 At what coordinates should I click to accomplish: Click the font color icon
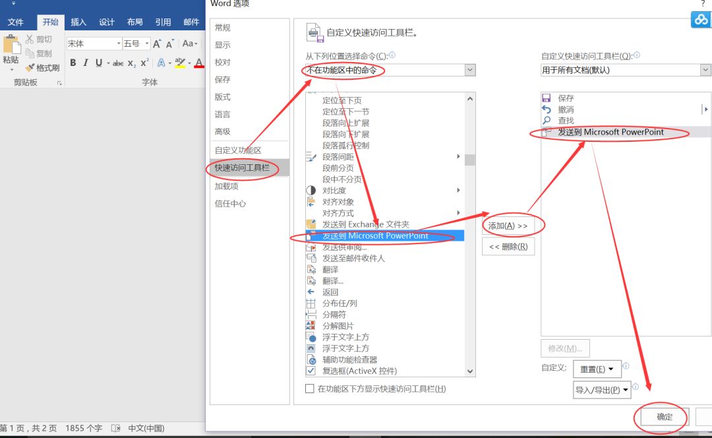(x=199, y=63)
